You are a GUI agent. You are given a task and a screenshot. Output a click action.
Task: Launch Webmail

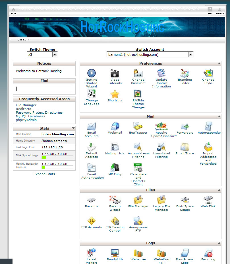(115, 126)
